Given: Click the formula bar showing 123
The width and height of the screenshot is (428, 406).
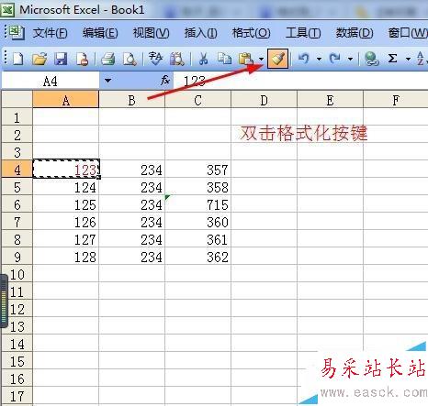Looking at the screenshot, I should point(300,81).
